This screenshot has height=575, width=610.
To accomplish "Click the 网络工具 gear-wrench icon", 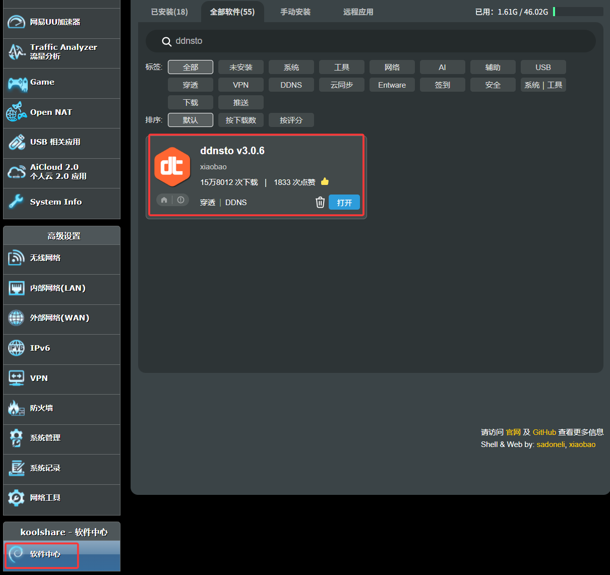I will [16, 498].
